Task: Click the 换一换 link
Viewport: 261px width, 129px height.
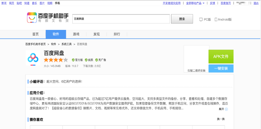Action: pos(221,119)
